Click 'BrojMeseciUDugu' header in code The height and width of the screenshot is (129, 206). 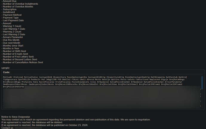pos(12,82)
